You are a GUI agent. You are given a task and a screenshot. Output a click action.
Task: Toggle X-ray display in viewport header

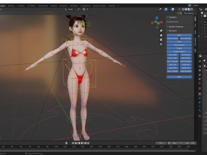179,9
